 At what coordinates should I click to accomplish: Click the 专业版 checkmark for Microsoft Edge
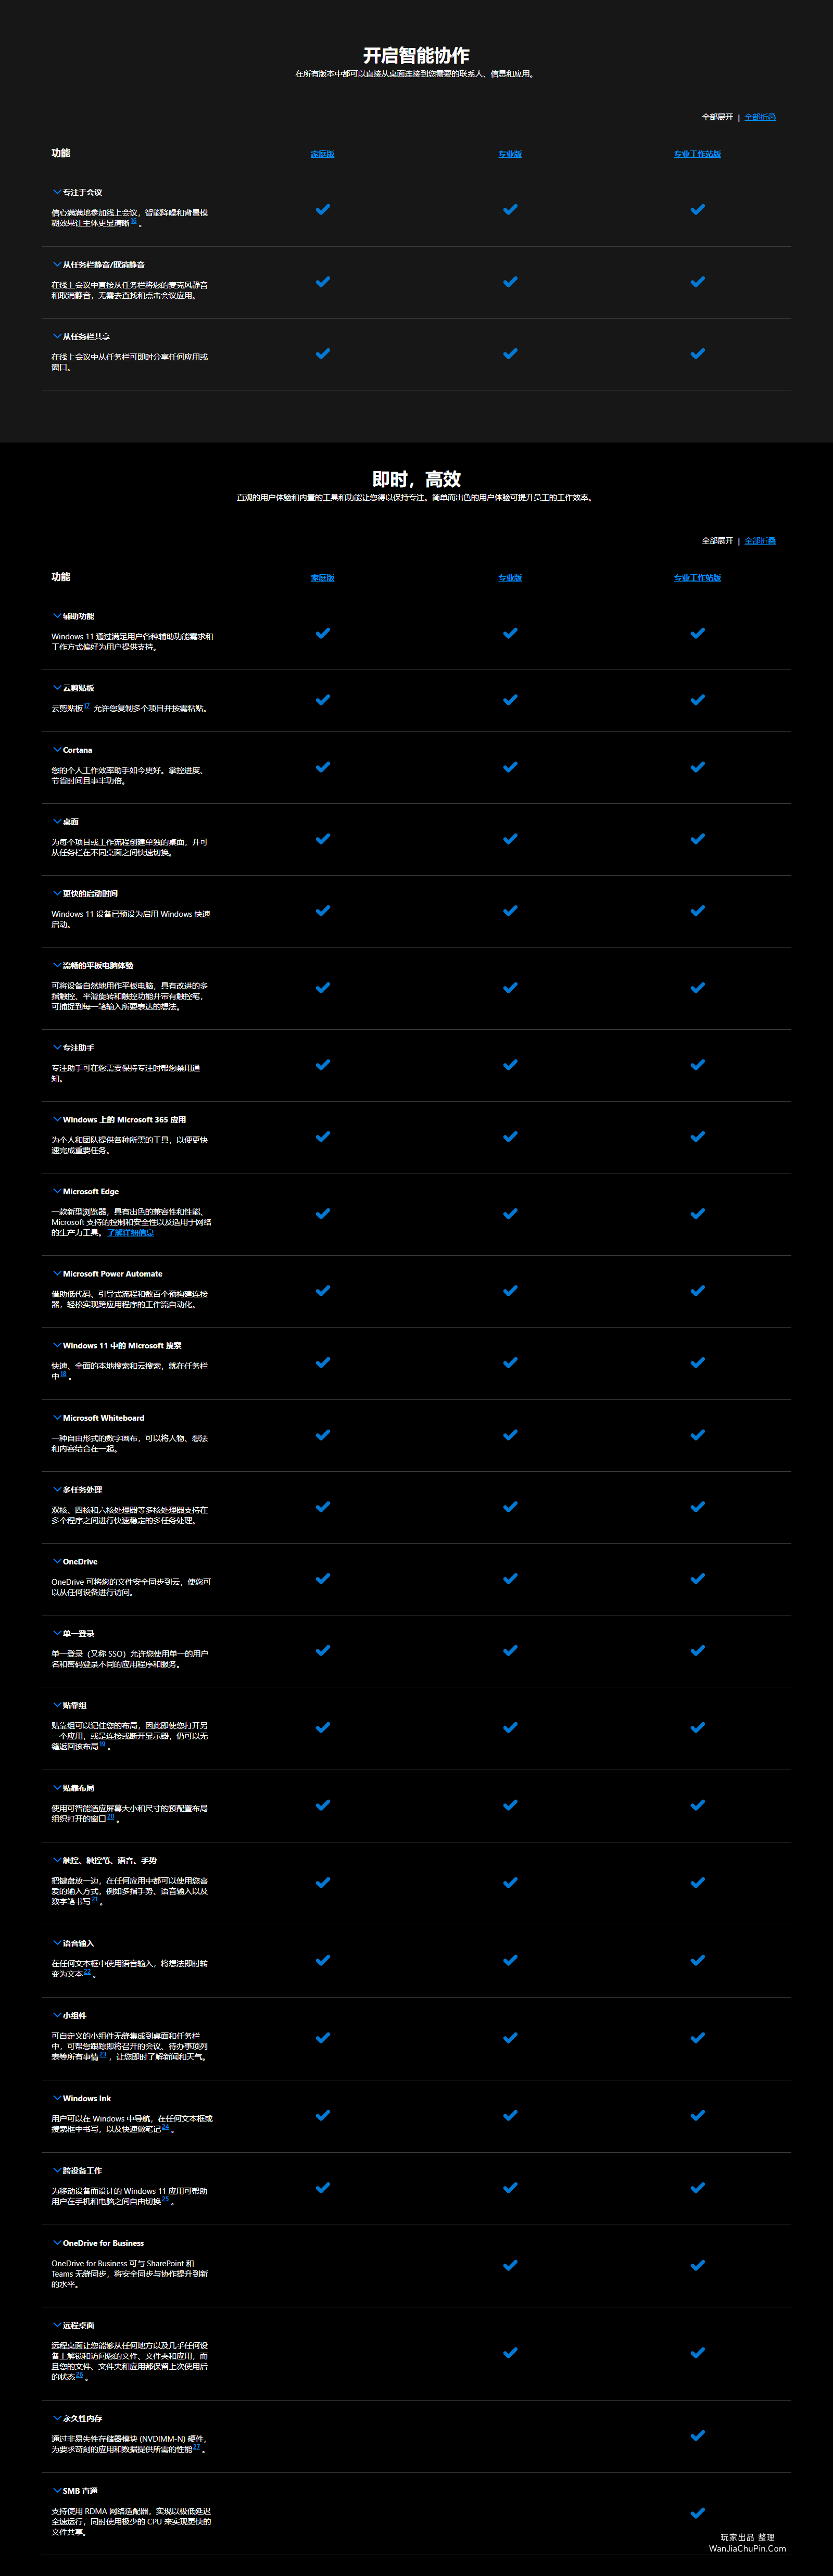510,1213
